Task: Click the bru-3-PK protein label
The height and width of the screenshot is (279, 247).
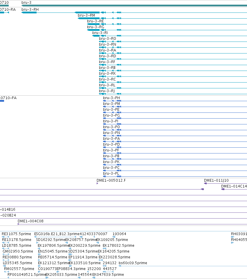Action: click(111, 162)
